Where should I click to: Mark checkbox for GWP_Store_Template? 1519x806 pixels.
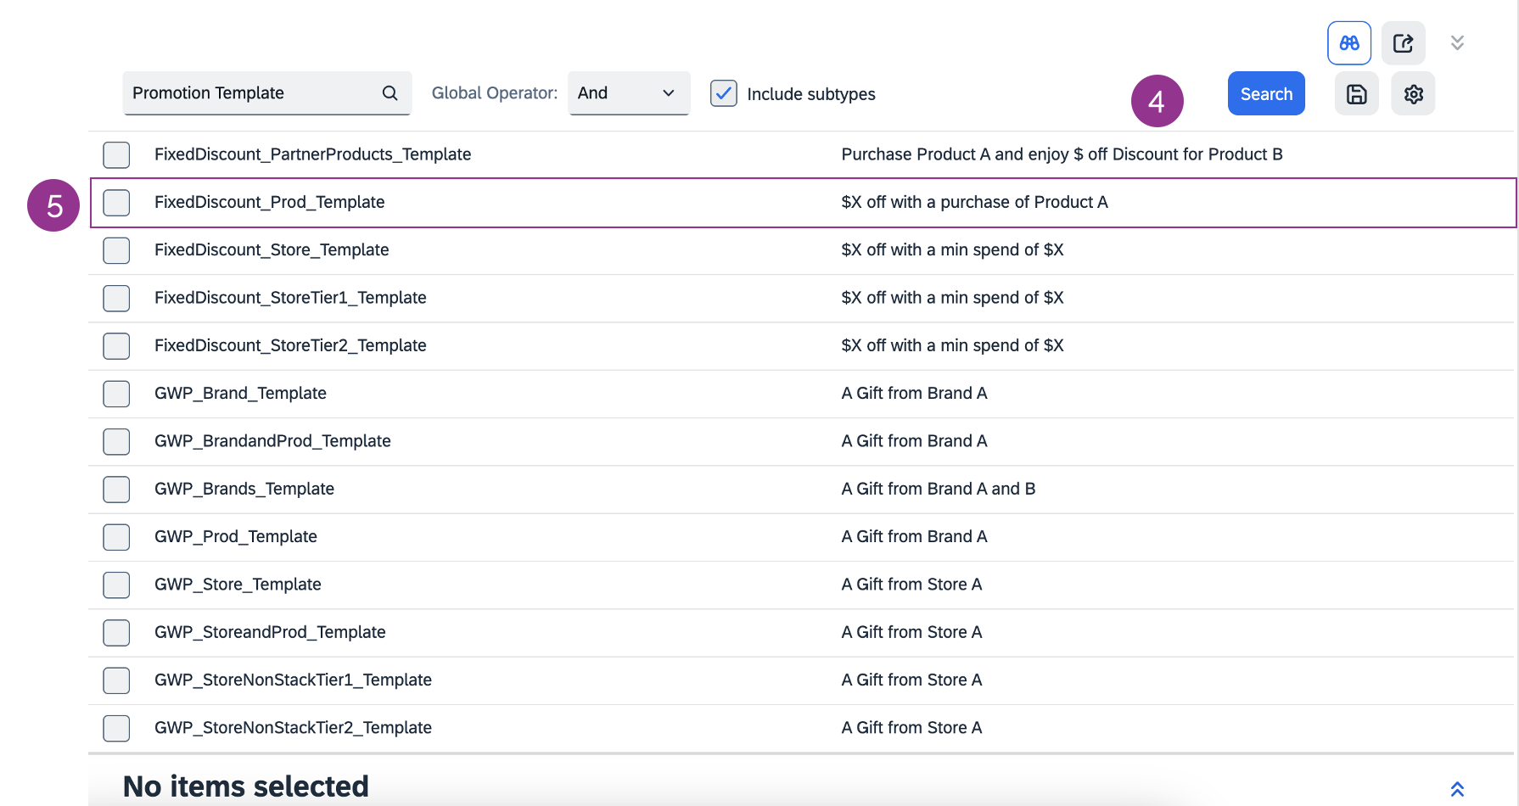pos(116,585)
